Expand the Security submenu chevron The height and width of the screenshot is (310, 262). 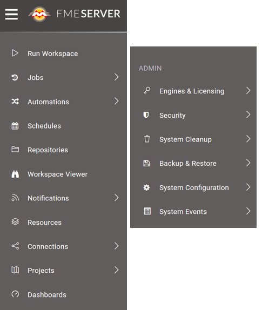[248, 114]
